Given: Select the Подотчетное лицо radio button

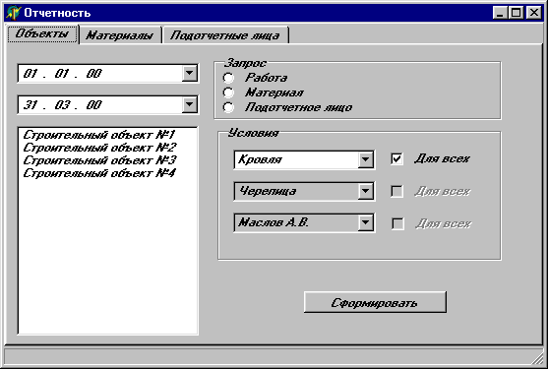Looking at the screenshot, I should (228, 107).
